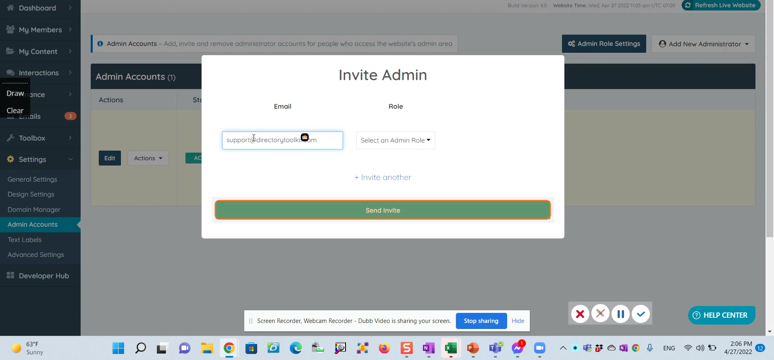Open Firefox from the taskbar
This screenshot has width=774, height=360.
384,348
